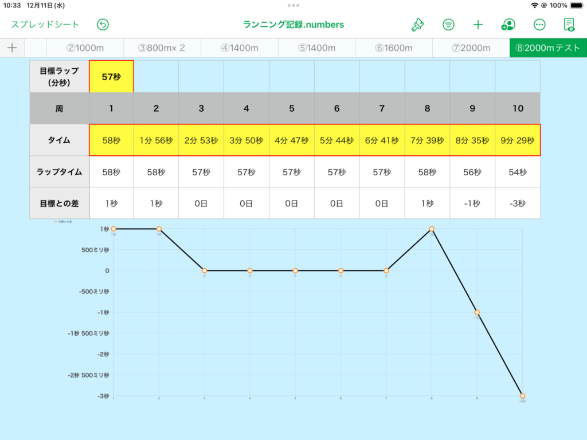Switch to the ⑥1600m sheet tab
The height and width of the screenshot is (440, 587).
(394, 48)
